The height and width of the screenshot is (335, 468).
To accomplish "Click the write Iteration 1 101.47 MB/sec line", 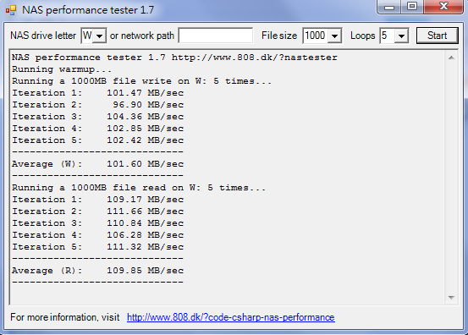I will pos(97,93).
